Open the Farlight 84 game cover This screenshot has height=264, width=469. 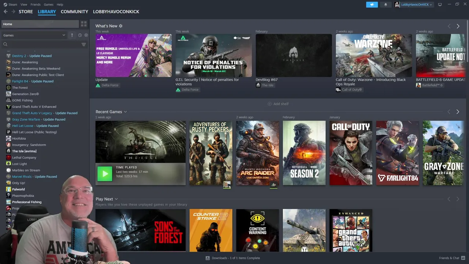click(398, 153)
